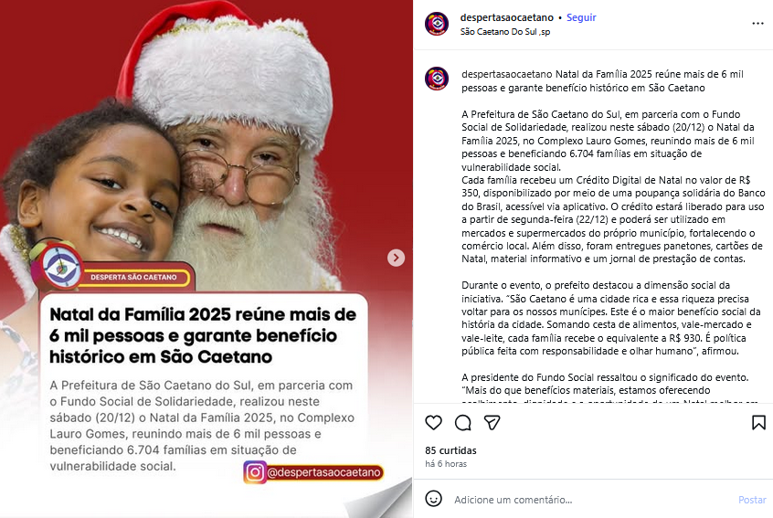Click Instagram logo on image watermark
This screenshot has height=518, width=773.
tap(255, 472)
